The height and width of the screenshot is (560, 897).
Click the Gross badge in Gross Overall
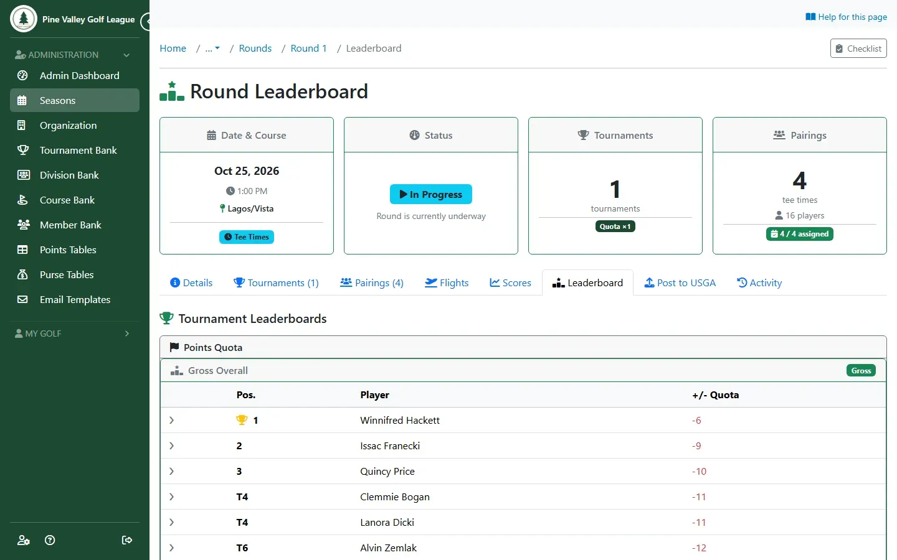pyautogui.click(x=861, y=370)
